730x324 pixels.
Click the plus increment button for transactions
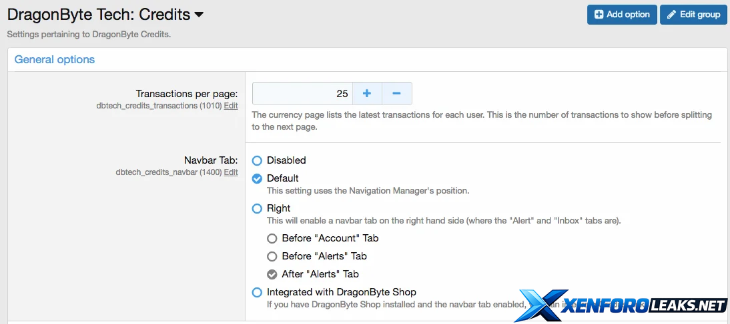click(366, 94)
